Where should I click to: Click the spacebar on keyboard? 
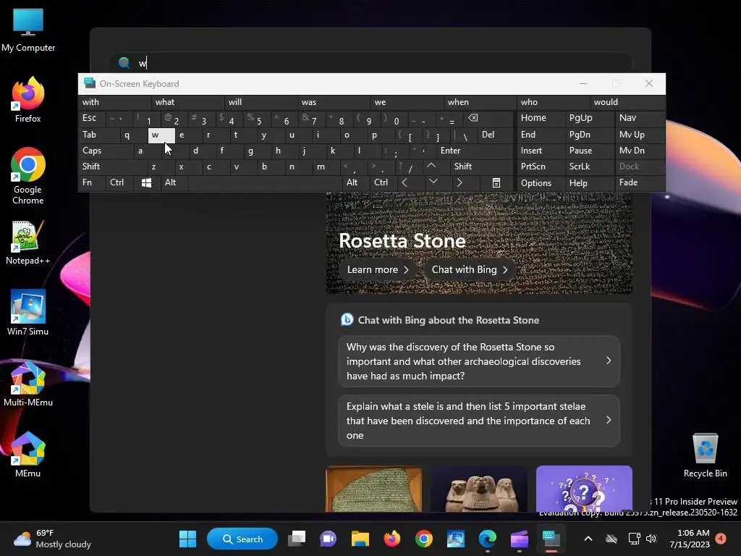tap(265, 182)
